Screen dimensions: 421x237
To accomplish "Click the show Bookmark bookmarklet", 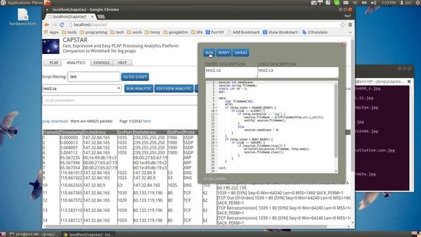I will [x=280, y=32].
